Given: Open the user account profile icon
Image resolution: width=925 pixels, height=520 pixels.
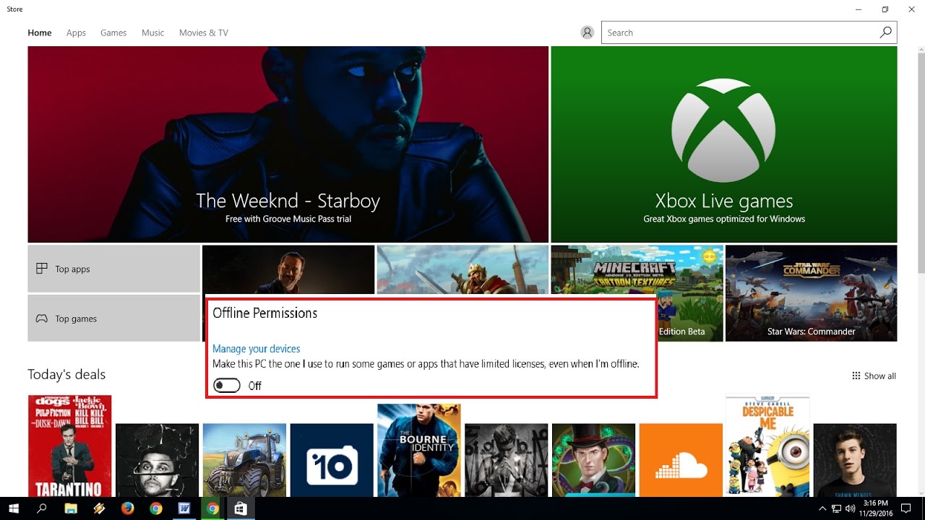Looking at the screenshot, I should pyautogui.click(x=587, y=32).
